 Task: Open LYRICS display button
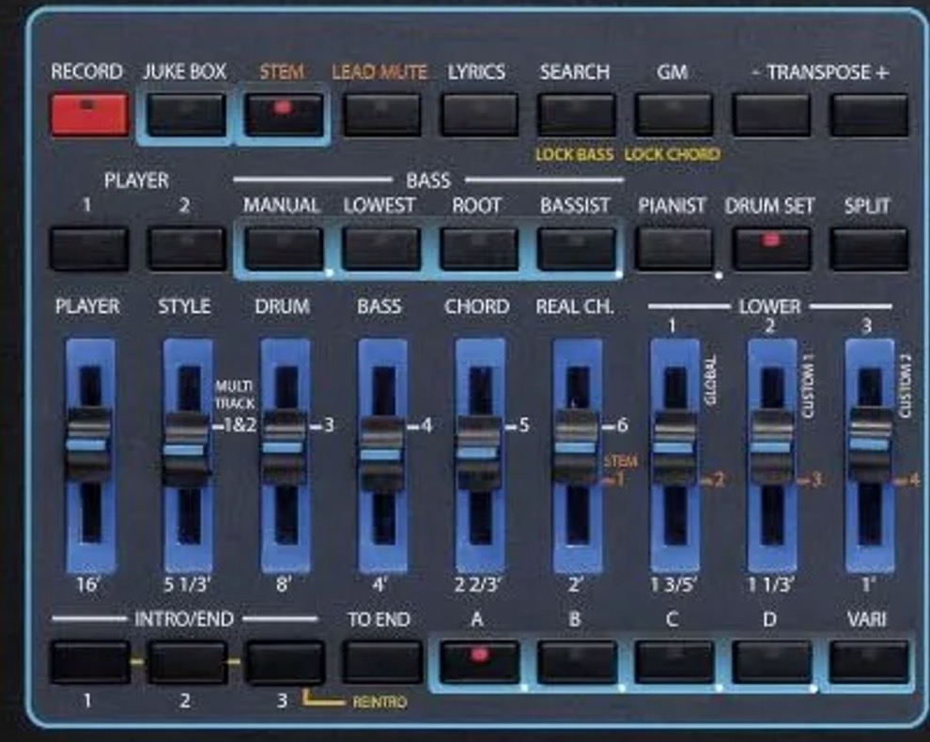[x=479, y=115]
